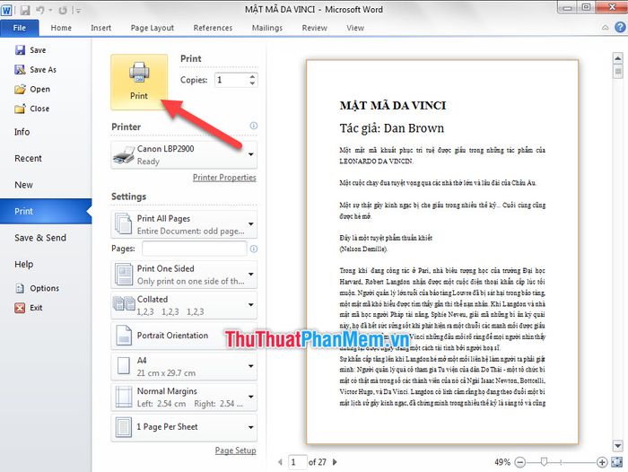Click the Zoom to Page icon
This screenshot has width=628, height=472.
pyautogui.click(x=617, y=462)
